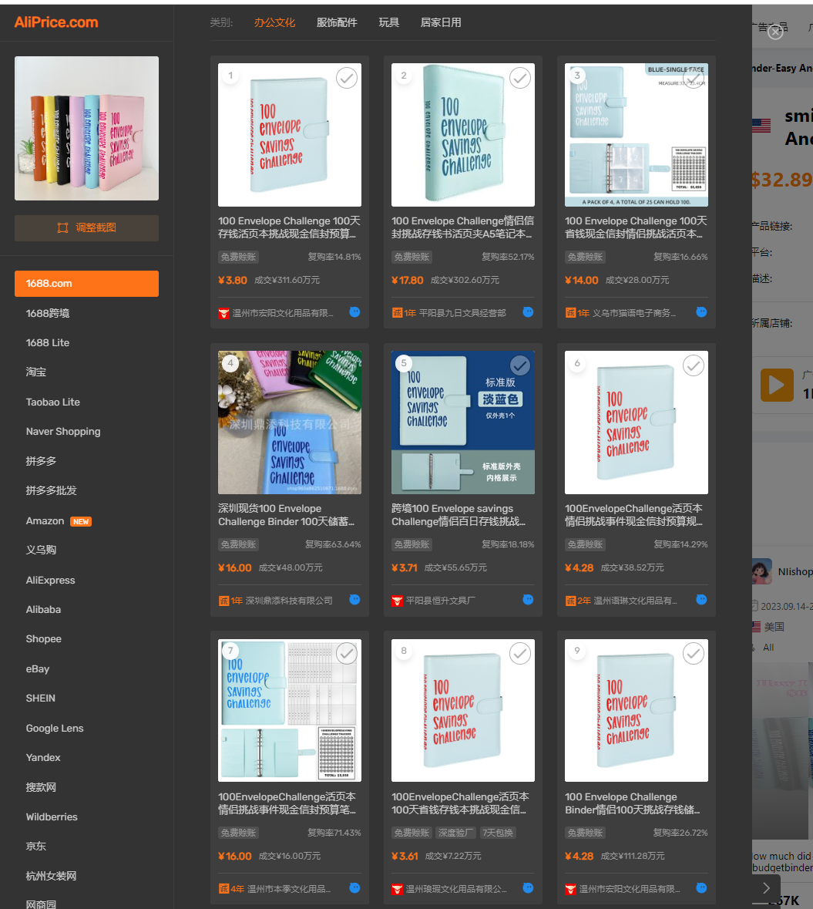Viewport: 813px width, 909px height.
Task: Check the select circle on product 6
Action: (x=693, y=365)
